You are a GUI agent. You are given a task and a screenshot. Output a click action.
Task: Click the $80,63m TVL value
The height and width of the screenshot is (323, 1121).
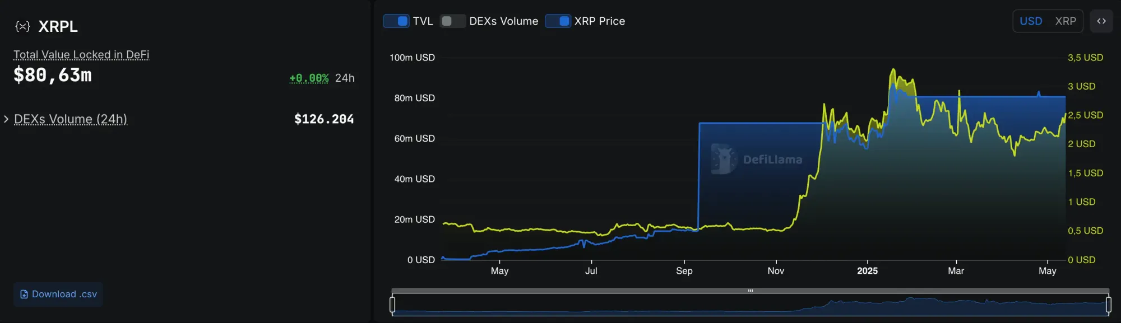(53, 75)
